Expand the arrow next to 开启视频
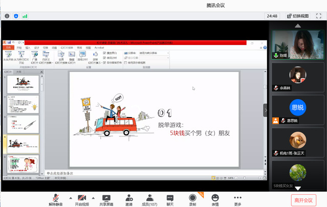The width and height of the screenshot is (327, 207). click(x=94, y=197)
